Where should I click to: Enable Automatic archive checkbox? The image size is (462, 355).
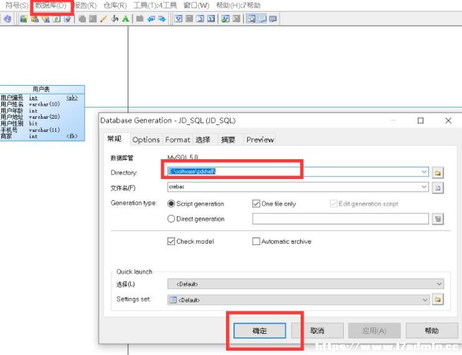pyautogui.click(x=256, y=241)
